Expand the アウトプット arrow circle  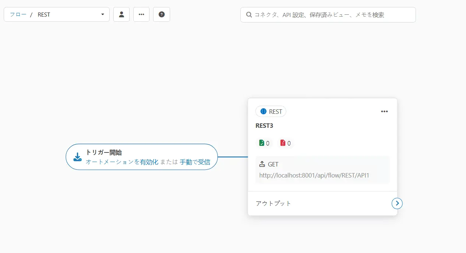coord(397,203)
